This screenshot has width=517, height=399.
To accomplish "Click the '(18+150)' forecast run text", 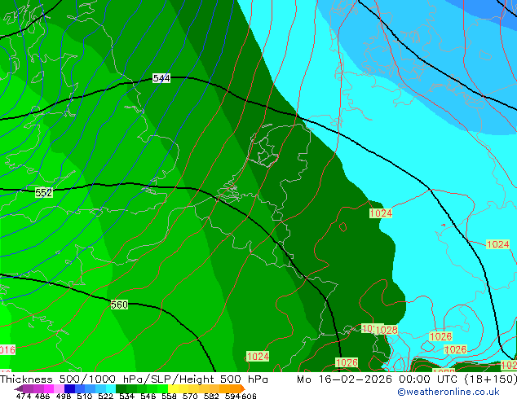I will click(490, 379).
